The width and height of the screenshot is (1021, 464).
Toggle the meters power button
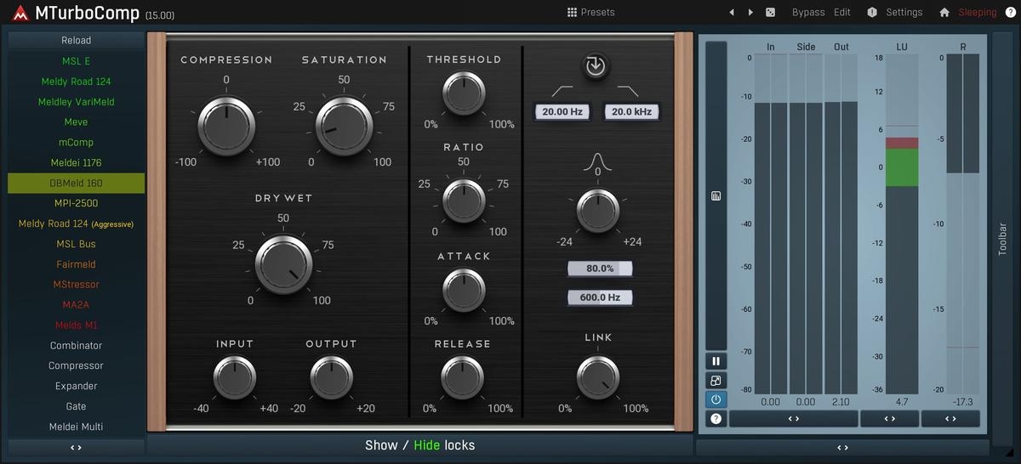click(716, 399)
